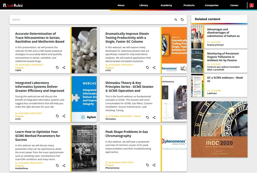Click the INDC 2020 conference banner
Screen dimensions: 257x173
click(219, 129)
